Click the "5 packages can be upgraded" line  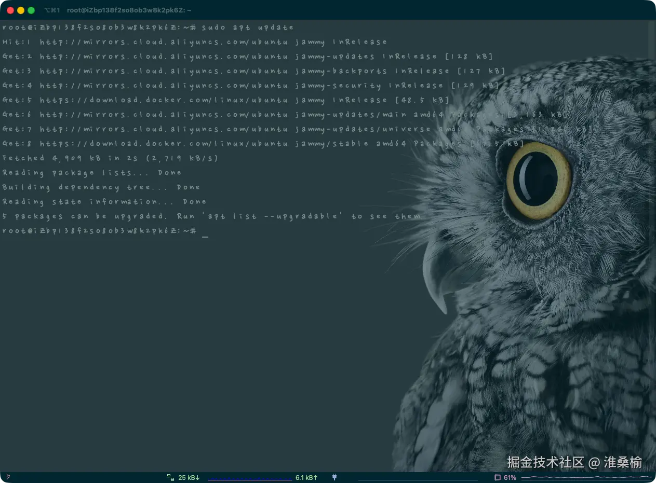point(212,216)
